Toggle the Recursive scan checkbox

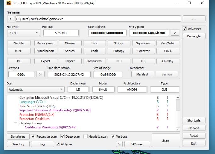click(x=33, y=137)
